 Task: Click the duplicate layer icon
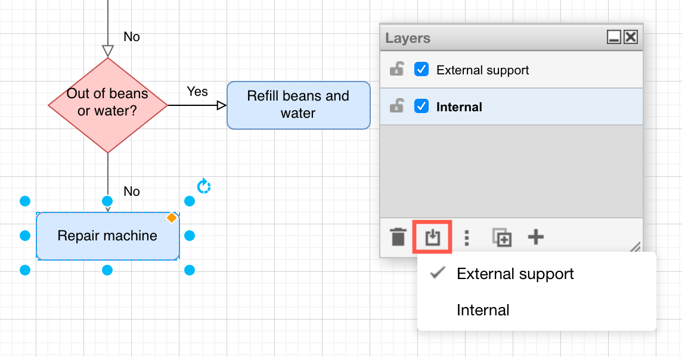pyautogui.click(x=501, y=237)
